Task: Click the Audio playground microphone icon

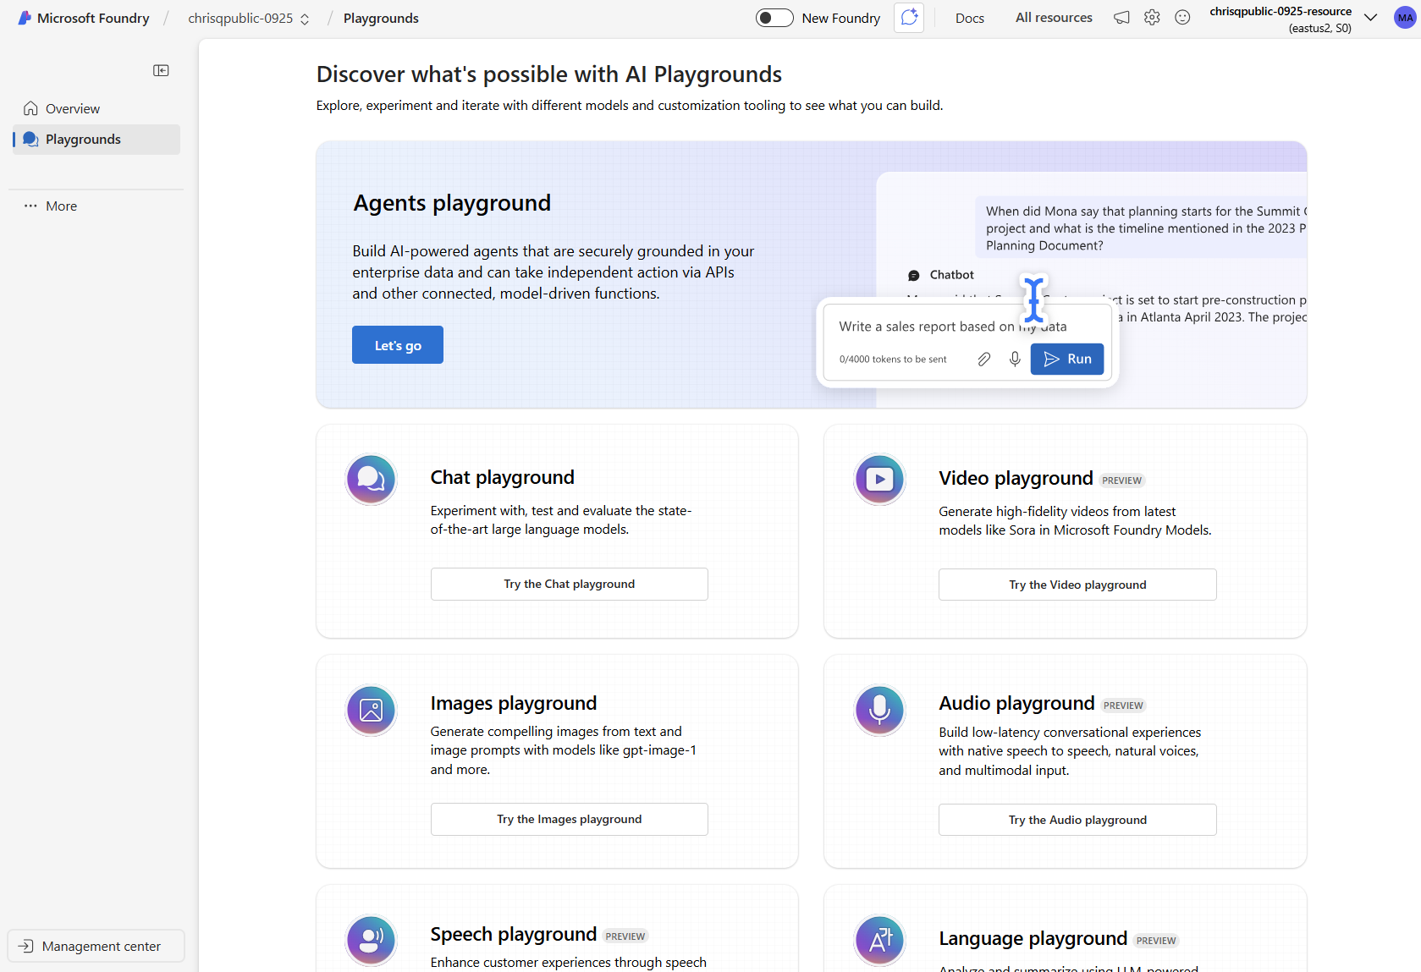Action: 879,710
